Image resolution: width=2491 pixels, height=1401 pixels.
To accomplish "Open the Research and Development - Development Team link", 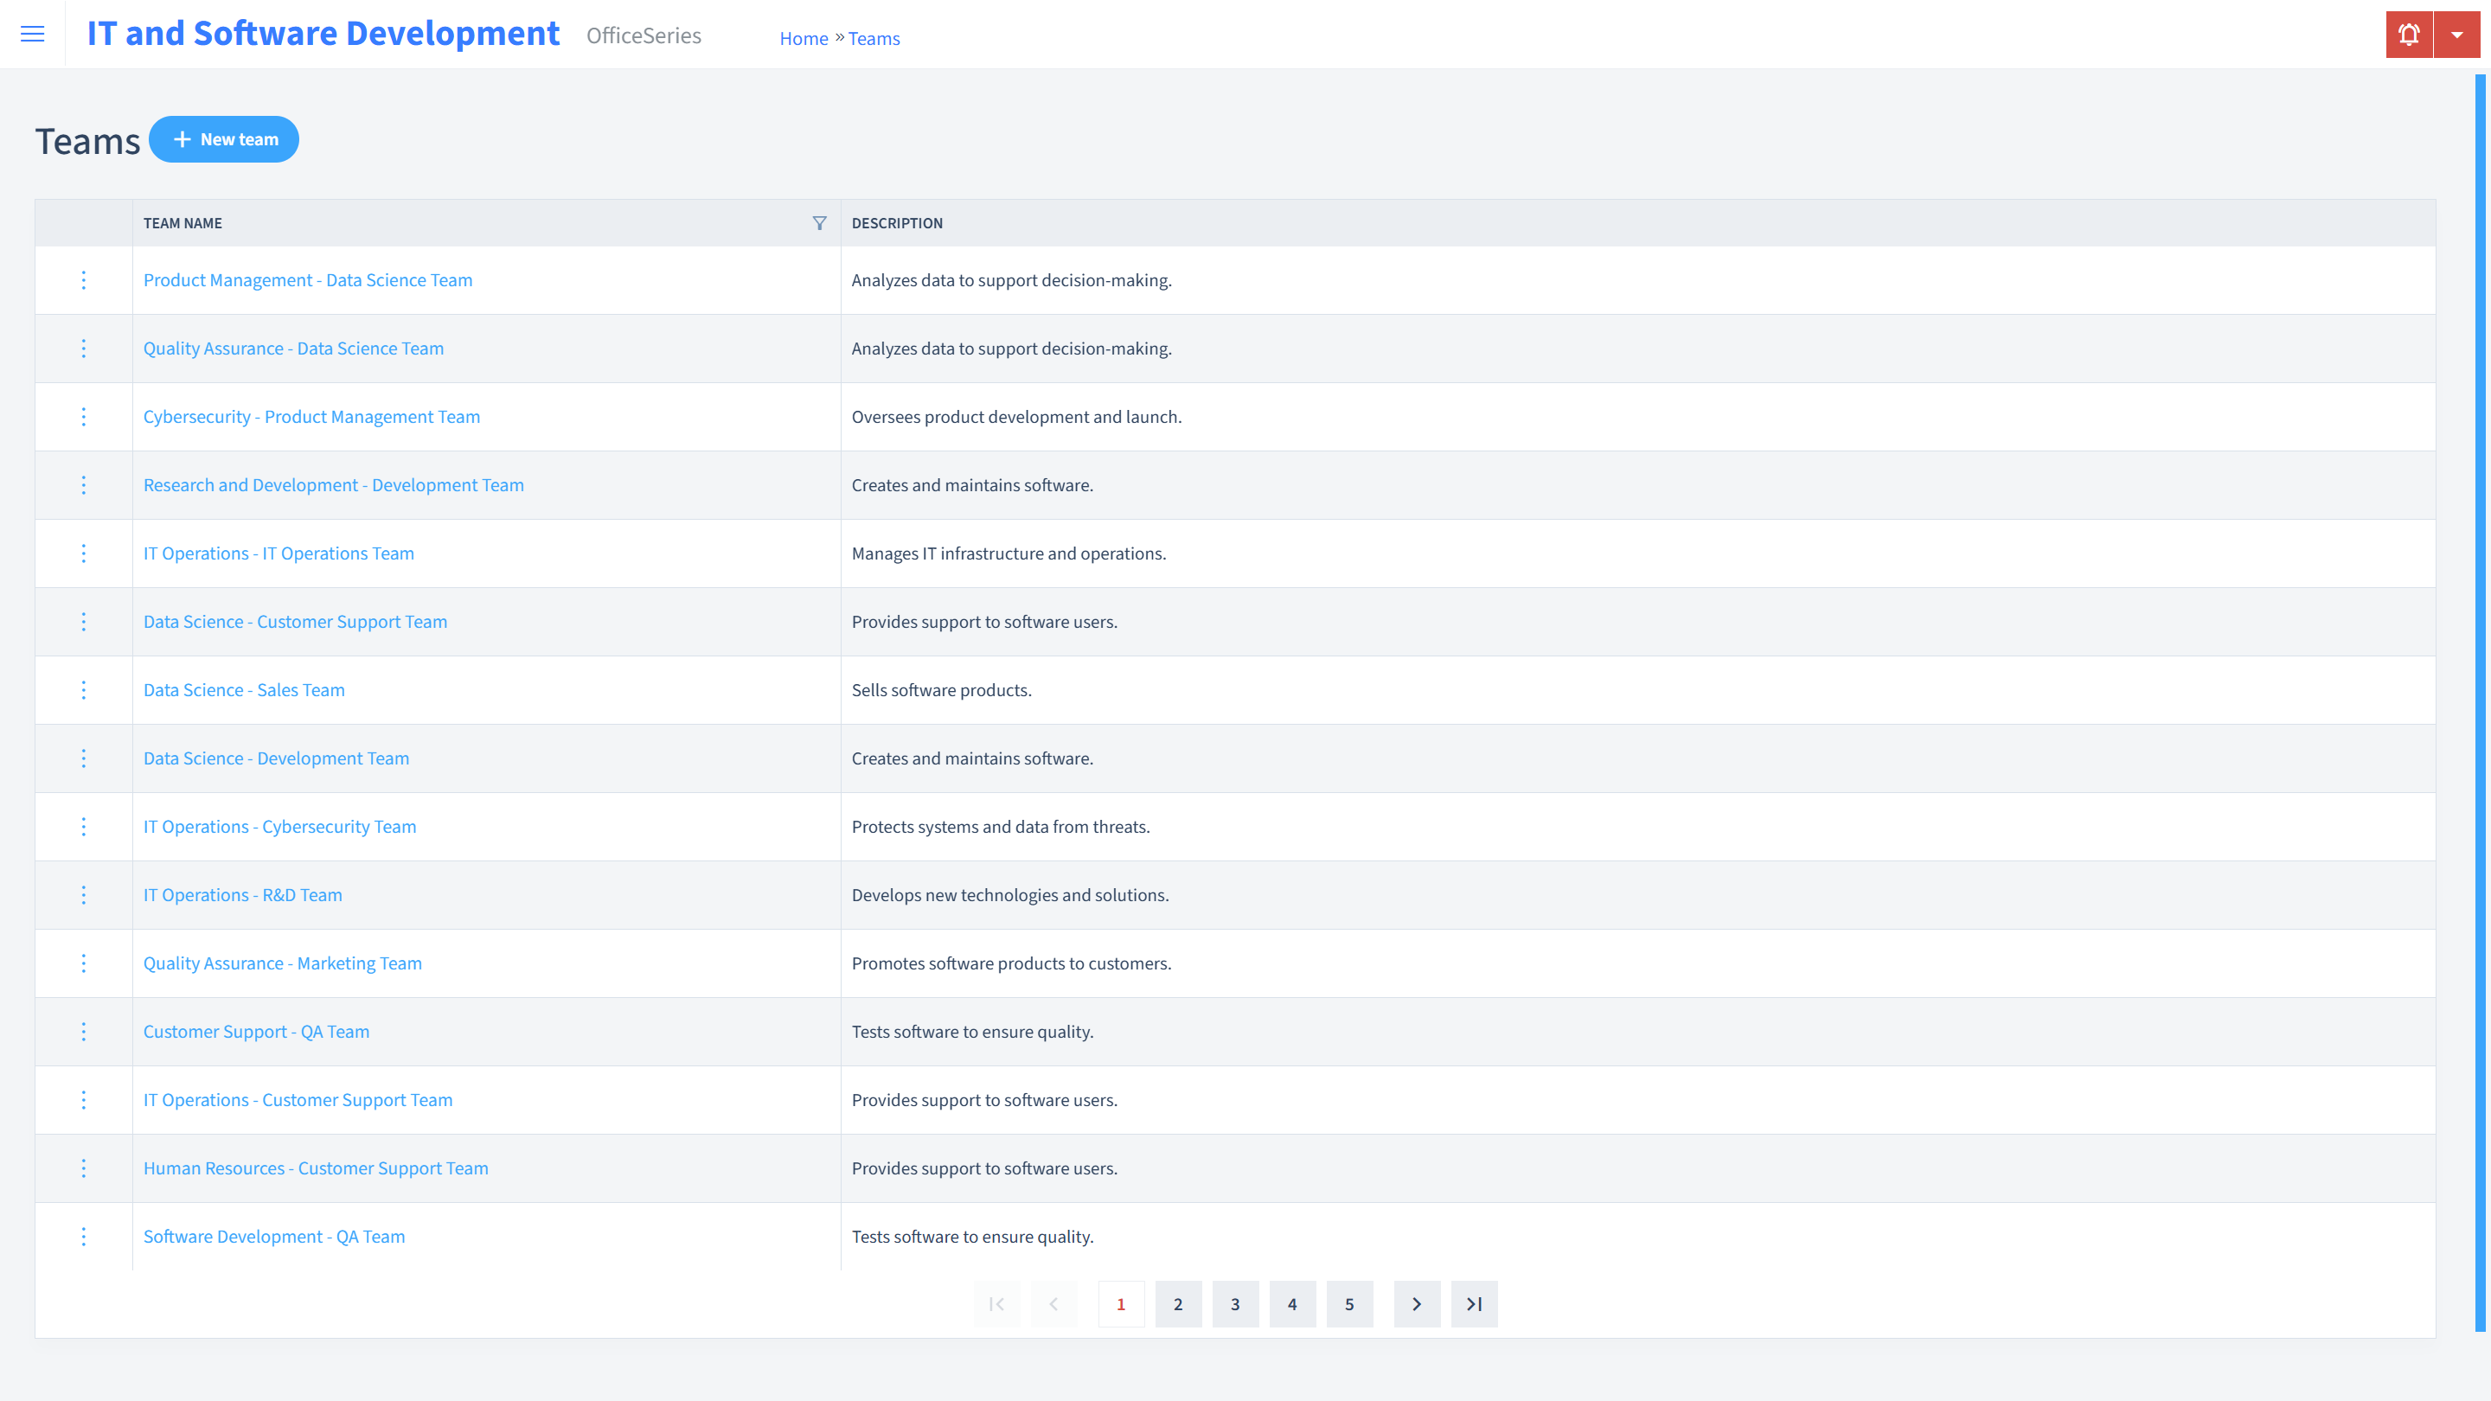I will (334, 484).
